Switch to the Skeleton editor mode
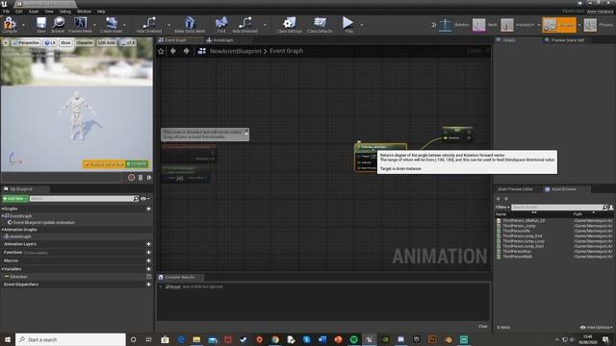 pos(453,25)
